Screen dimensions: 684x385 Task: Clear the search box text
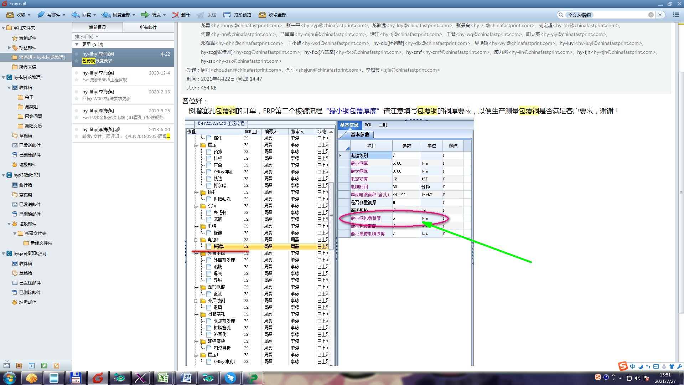point(651,15)
